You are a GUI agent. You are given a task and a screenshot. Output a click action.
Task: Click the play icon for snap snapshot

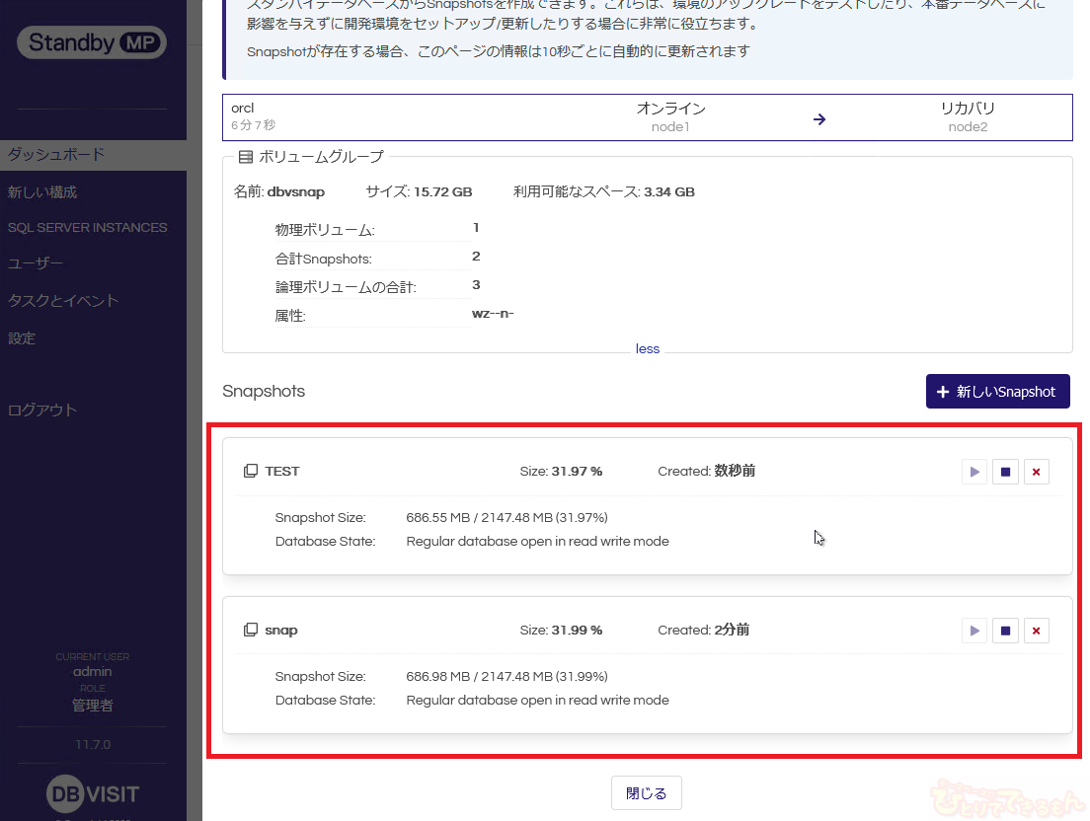tap(974, 631)
